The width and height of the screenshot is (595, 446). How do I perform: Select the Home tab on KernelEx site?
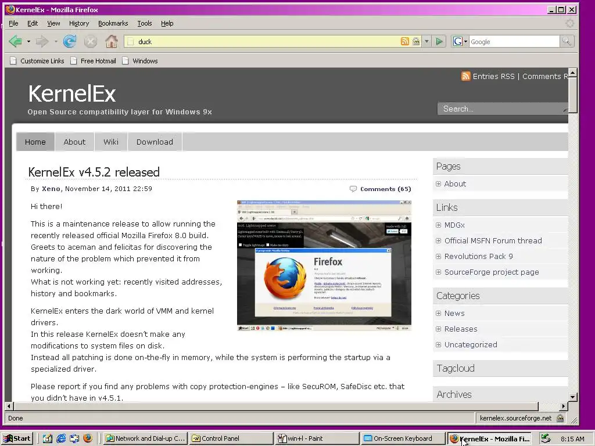[35, 142]
